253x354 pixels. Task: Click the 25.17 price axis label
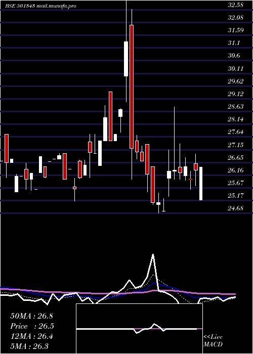click(236, 195)
